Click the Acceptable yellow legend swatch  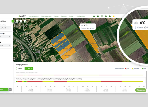(132, 68)
